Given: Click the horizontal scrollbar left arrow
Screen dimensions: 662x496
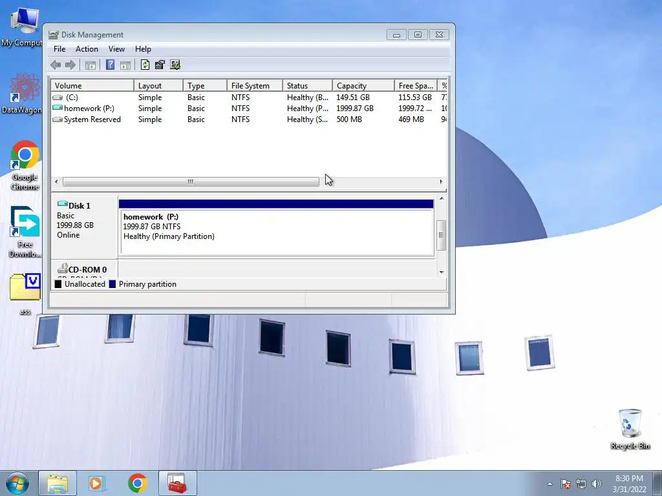Looking at the screenshot, I should pos(56,181).
